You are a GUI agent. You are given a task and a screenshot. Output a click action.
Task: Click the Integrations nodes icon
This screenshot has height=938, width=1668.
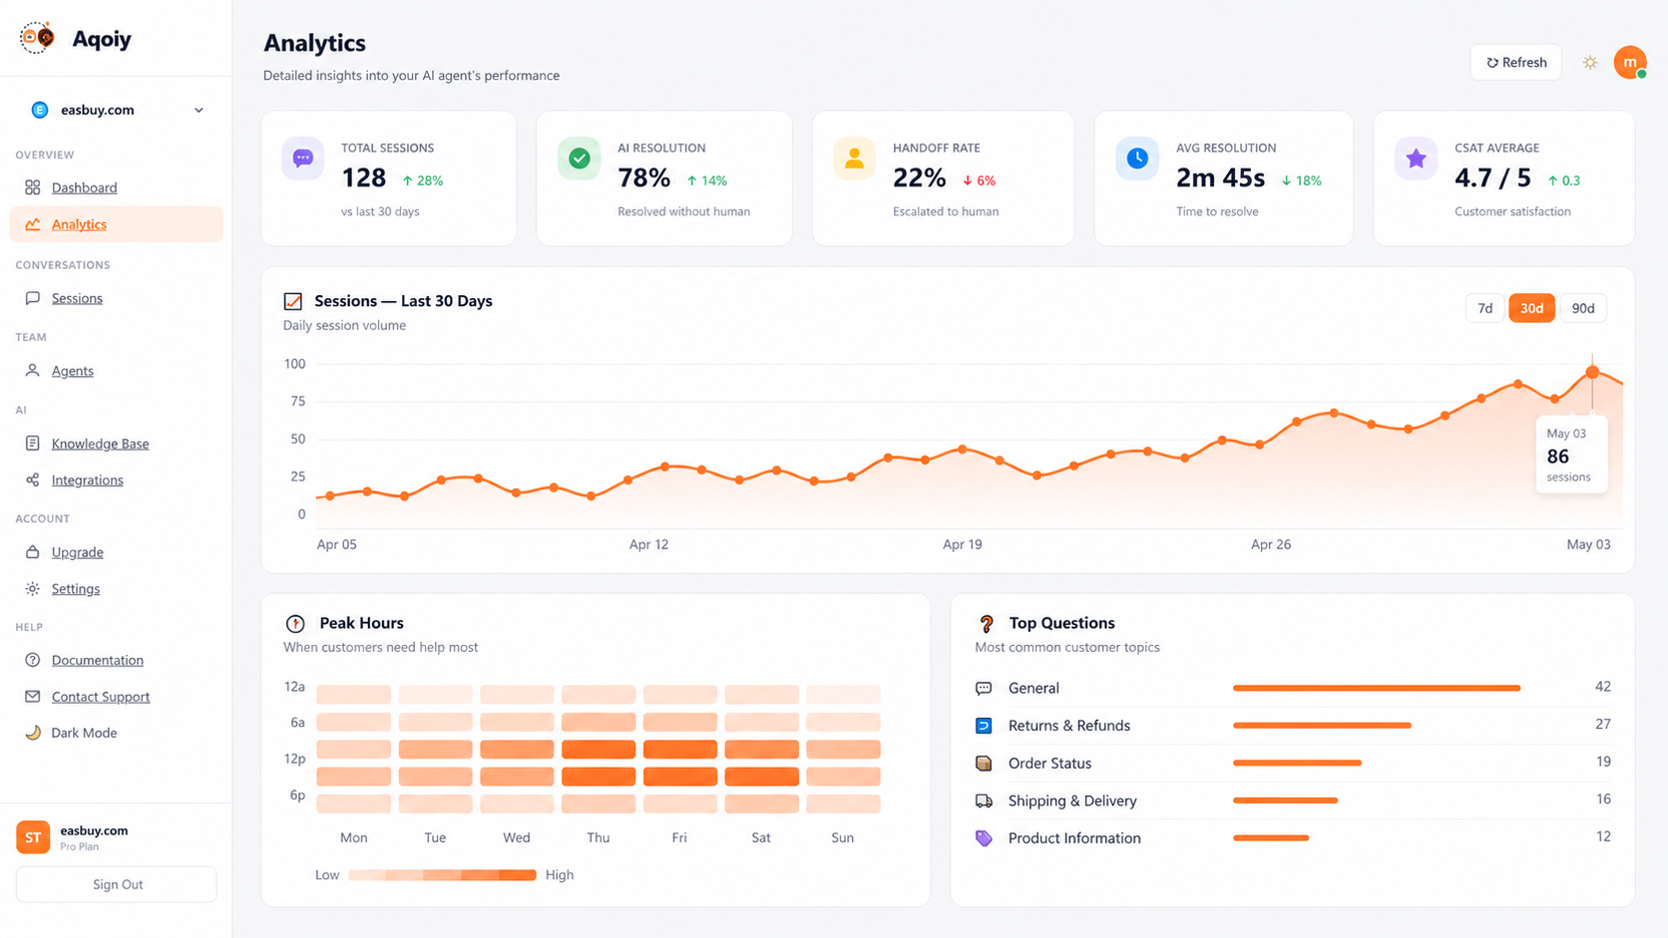coord(33,480)
